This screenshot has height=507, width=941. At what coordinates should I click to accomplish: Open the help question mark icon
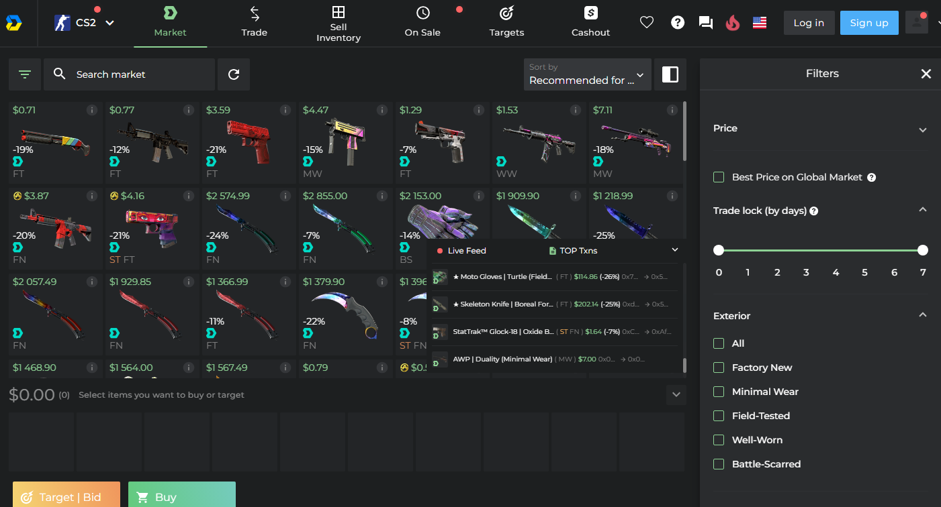(x=678, y=23)
